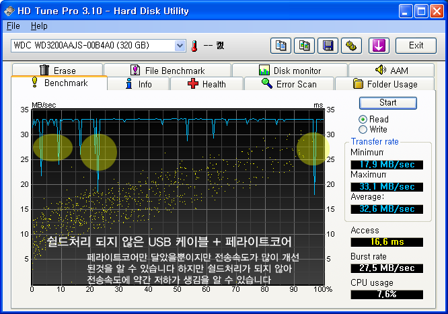The image size is (448, 314).
Task: Minimize the HD Tune Pro window
Action: pos(406,11)
